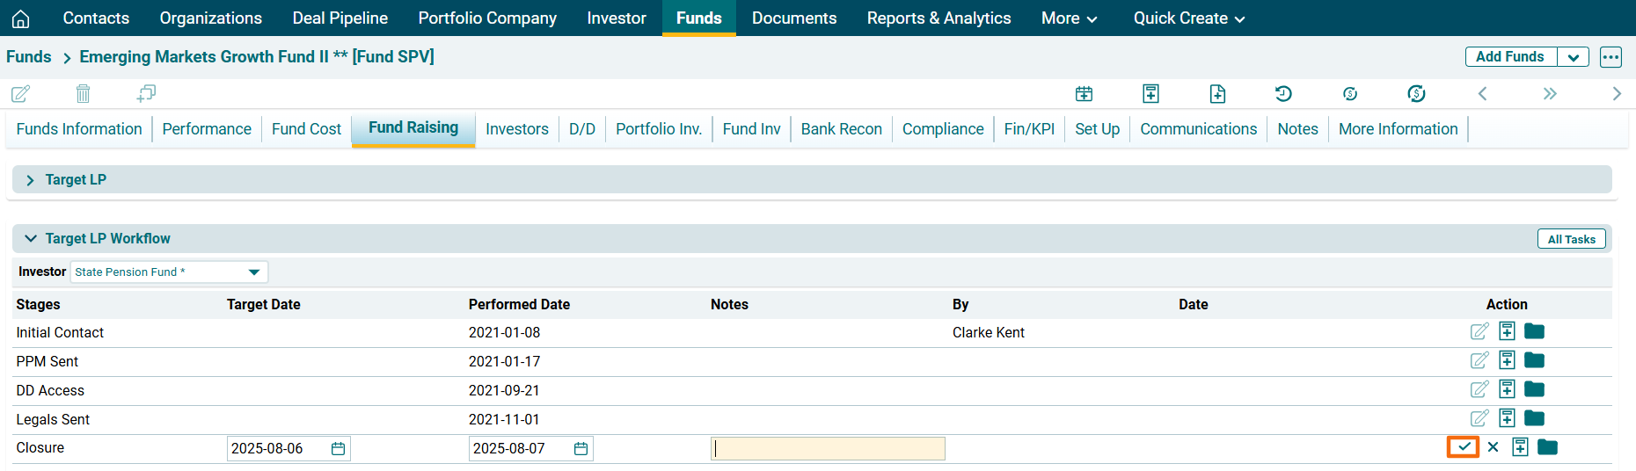
Task: Open the Quick Create menu
Action: tap(1188, 18)
